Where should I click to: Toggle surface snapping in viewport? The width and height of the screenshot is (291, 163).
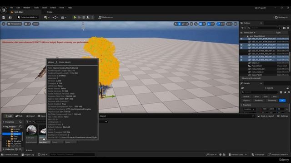[196, 24]
